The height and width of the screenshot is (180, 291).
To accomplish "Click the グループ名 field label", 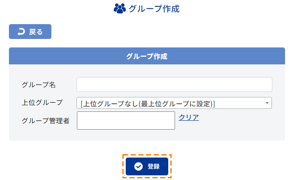I will click(39, 85).
